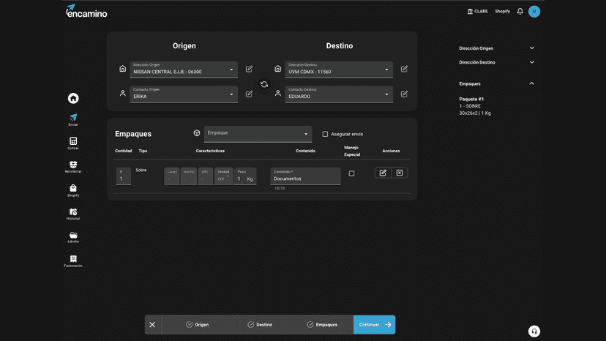The height and width of the screenshot is (341, 606).
Task: Open the notifications bell
Action: [x=520, y=11]
